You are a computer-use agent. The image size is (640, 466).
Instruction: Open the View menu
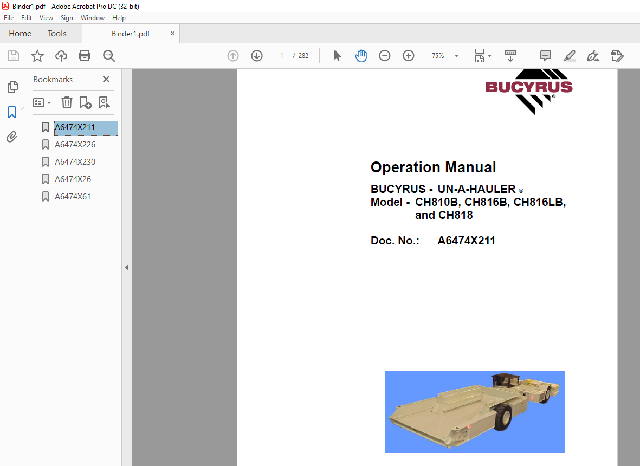pos(46,18)
